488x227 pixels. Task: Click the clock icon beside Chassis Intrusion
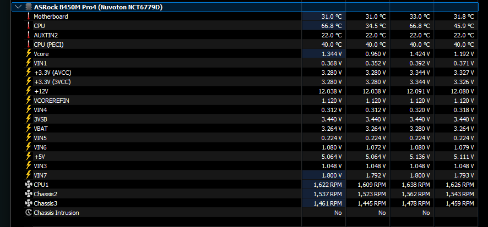point(29,213)
